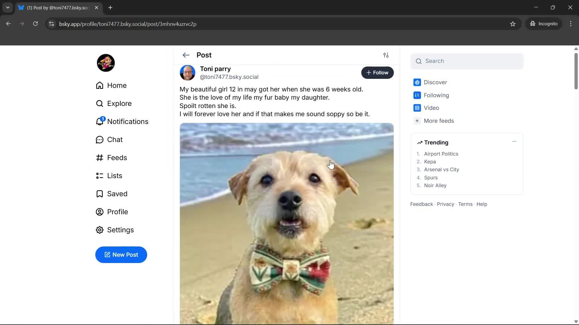Open the Feeds section
The height and width of the screenshot is (325, 579).
(117, 157)
